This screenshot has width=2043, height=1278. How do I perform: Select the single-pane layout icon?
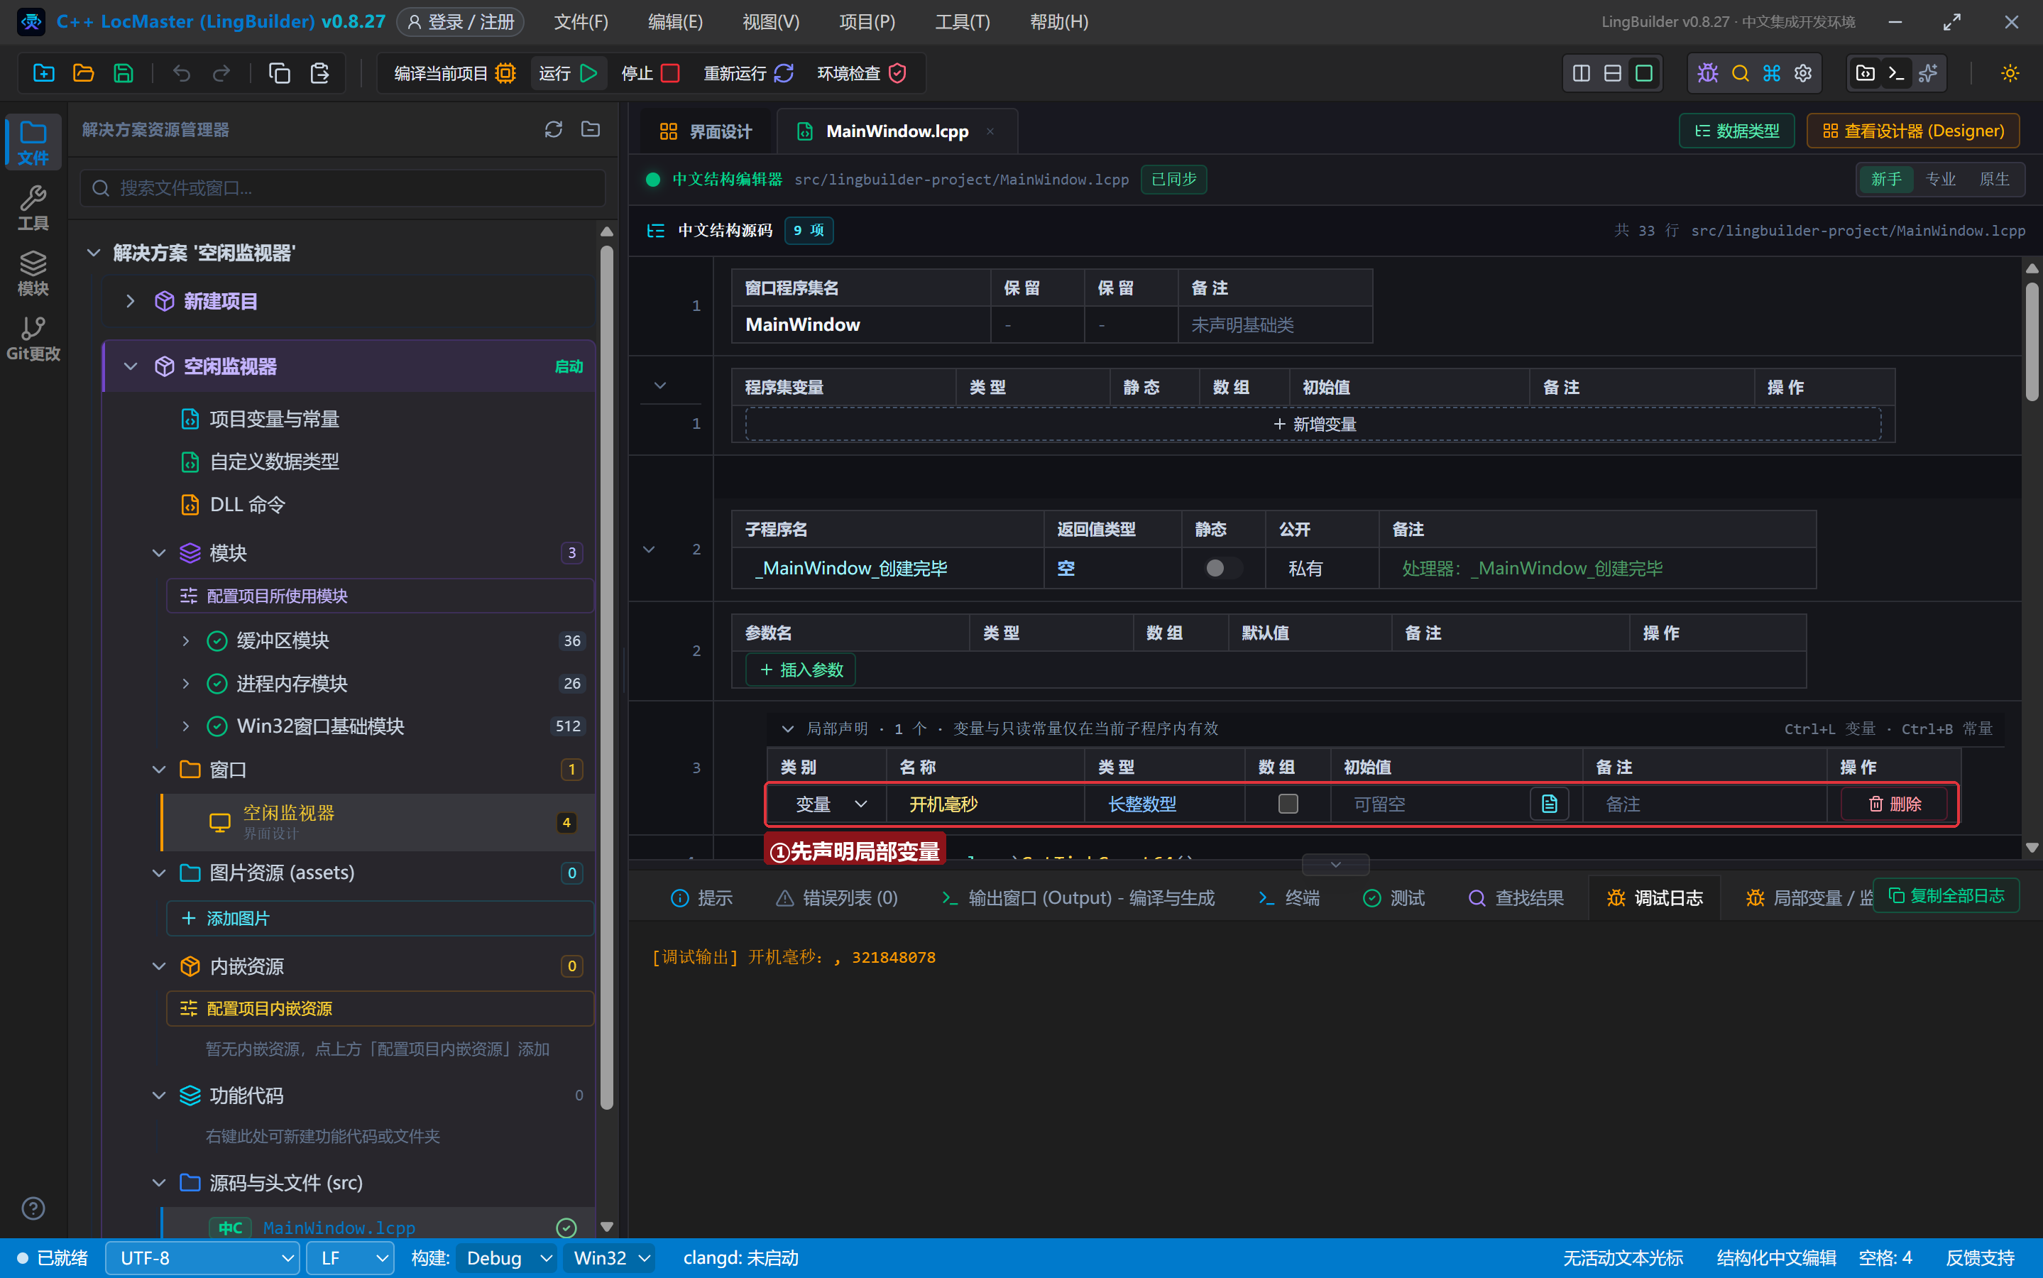coord(1644,74)
